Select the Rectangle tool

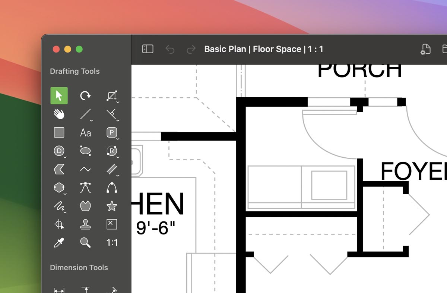[x=59, y=132]
